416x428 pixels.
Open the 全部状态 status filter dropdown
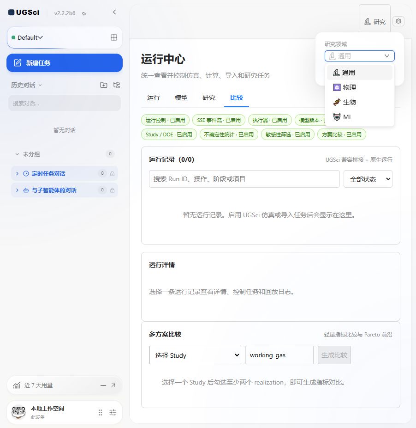(x=368, y=179)
